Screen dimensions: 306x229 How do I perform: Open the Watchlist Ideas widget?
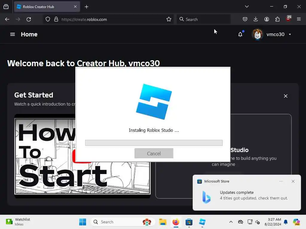tap(18, 222)
